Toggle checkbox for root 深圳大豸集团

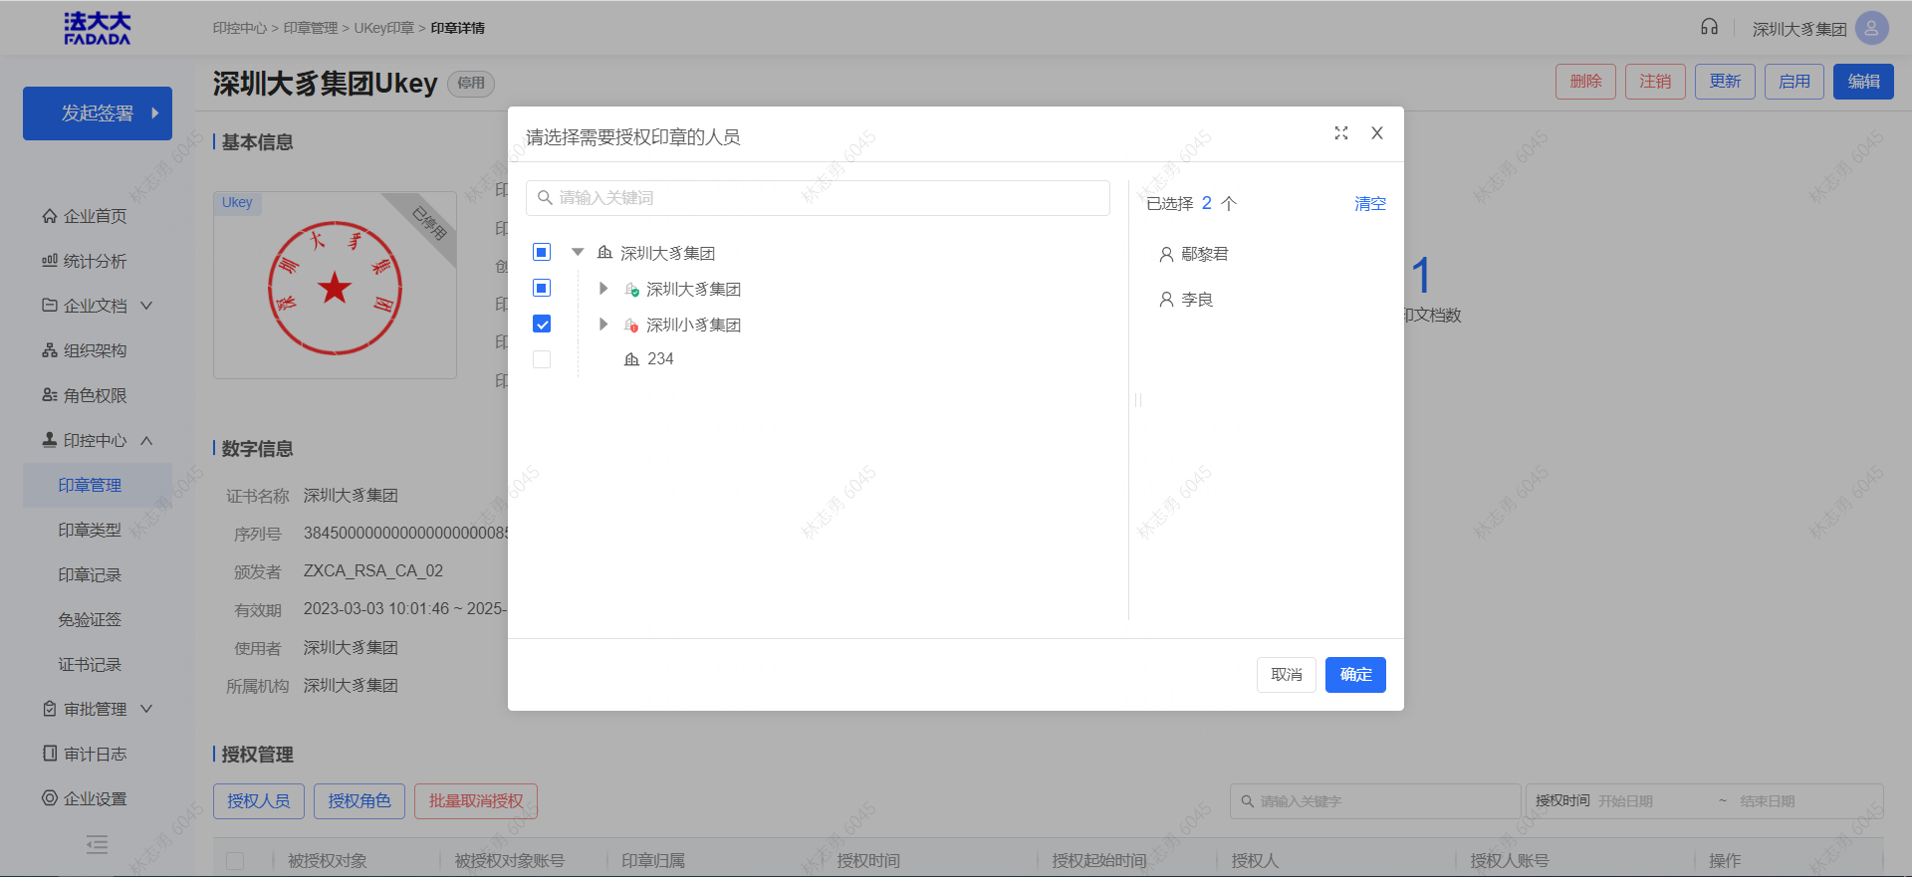pos(542,252)
